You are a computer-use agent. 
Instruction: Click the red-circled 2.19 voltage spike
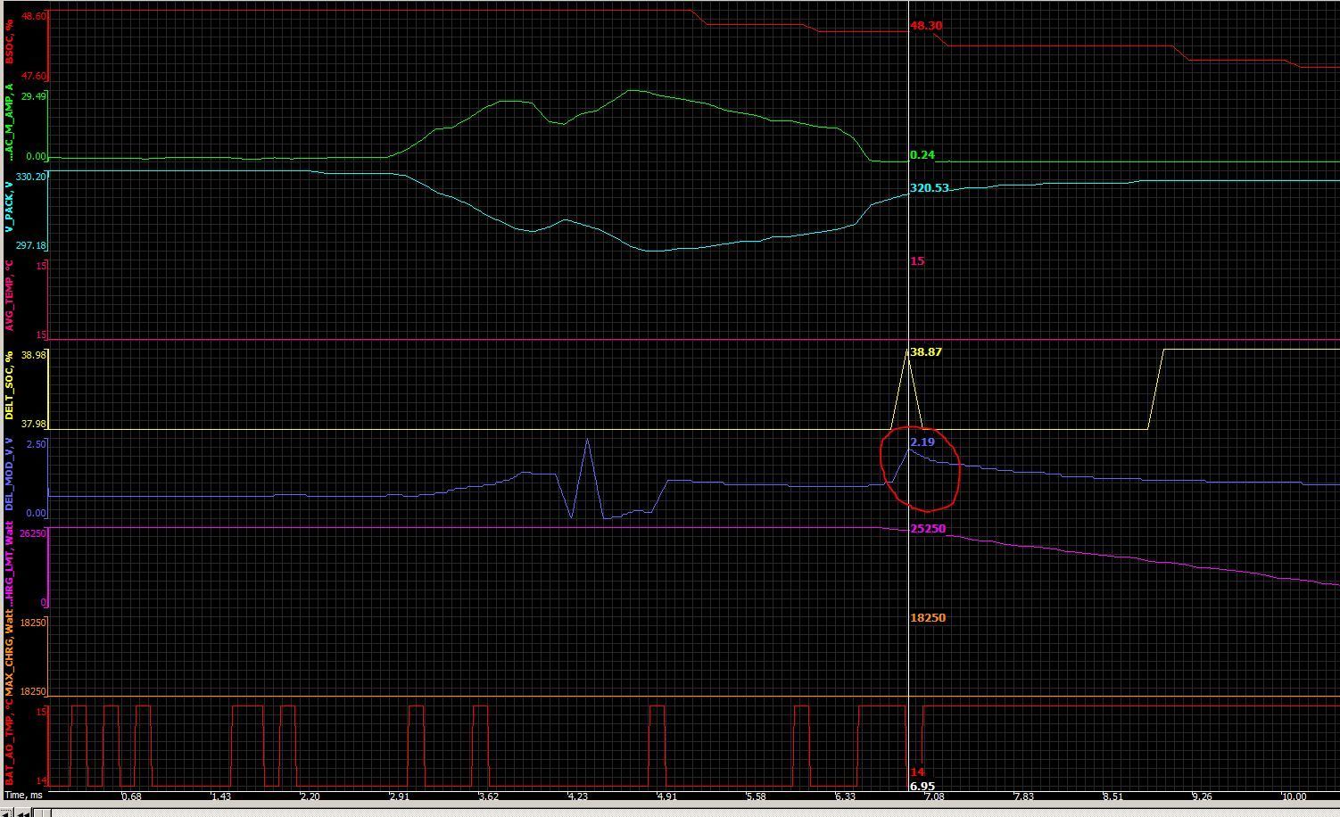pyautogui.click(x=909, y=450)
